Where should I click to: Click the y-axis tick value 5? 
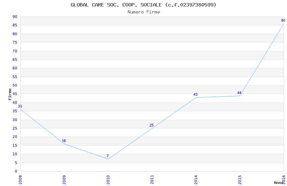click(x=16, y=163)
